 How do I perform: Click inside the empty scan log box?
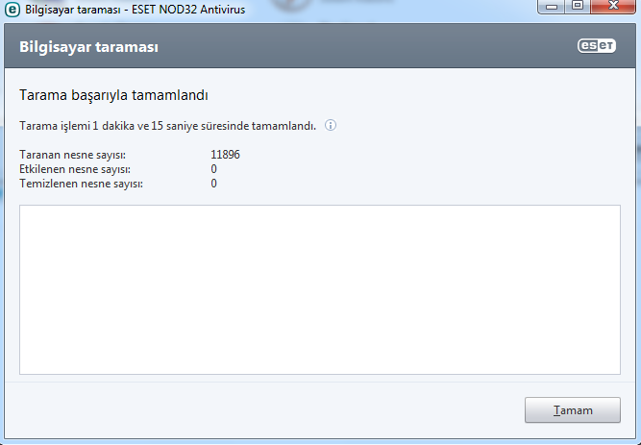click(320, 289)
